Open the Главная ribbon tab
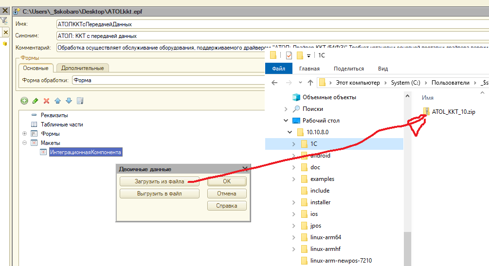 point(309,69)
